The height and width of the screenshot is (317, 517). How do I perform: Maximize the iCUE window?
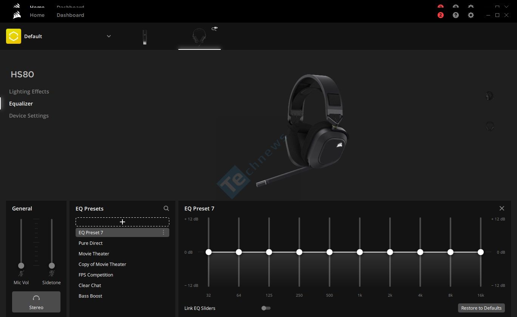coord(497,15)
